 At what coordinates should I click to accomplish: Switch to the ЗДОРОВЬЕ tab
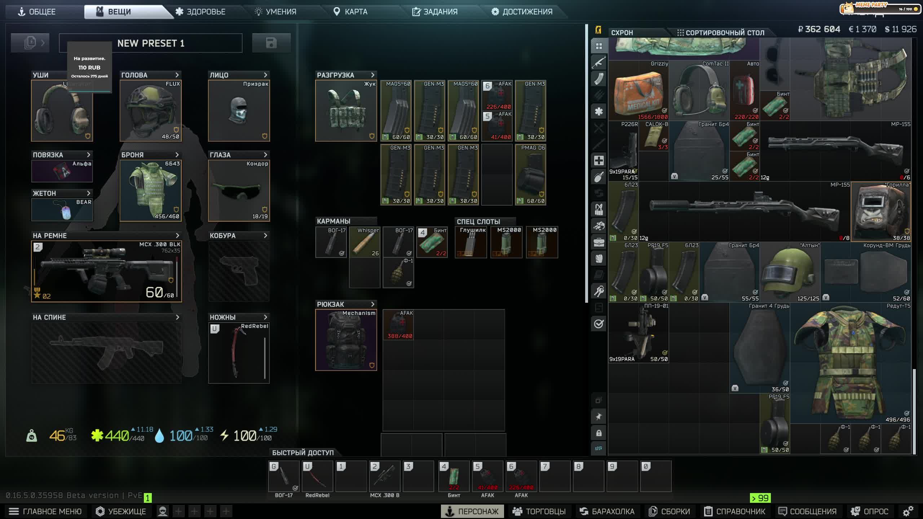200,12
